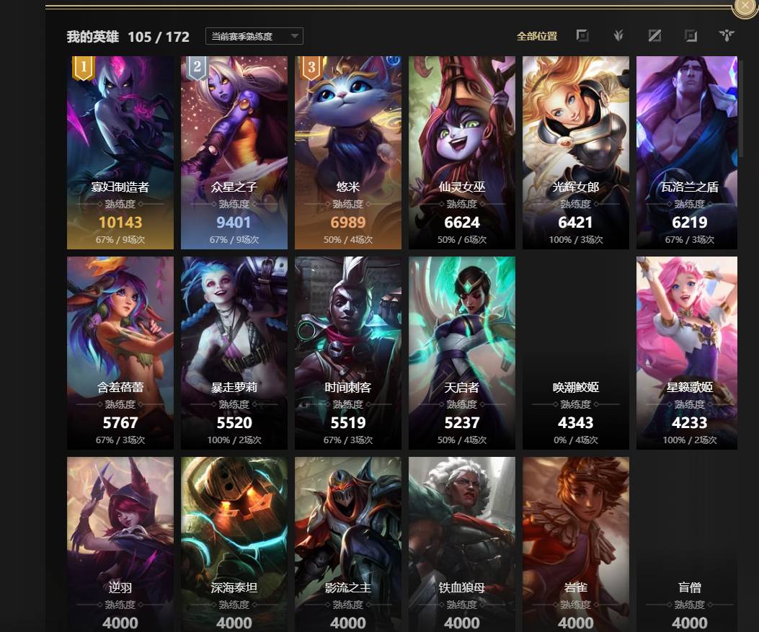The image size is (759, 632).
Task: Filter champions by jungle position icon
Action: (618, 36)
